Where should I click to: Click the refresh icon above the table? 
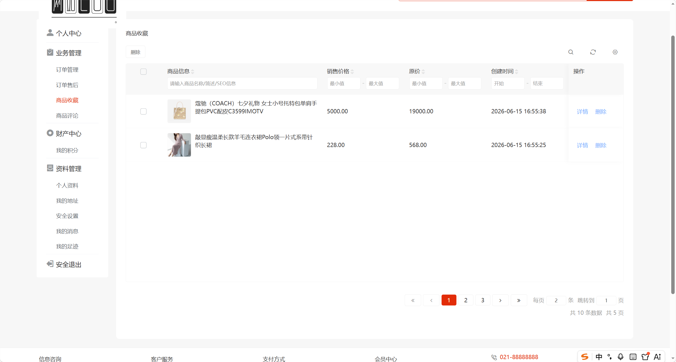click(x=593, y=52)
